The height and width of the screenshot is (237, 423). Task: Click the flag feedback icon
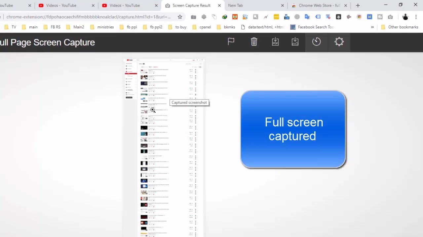(231, 41)
